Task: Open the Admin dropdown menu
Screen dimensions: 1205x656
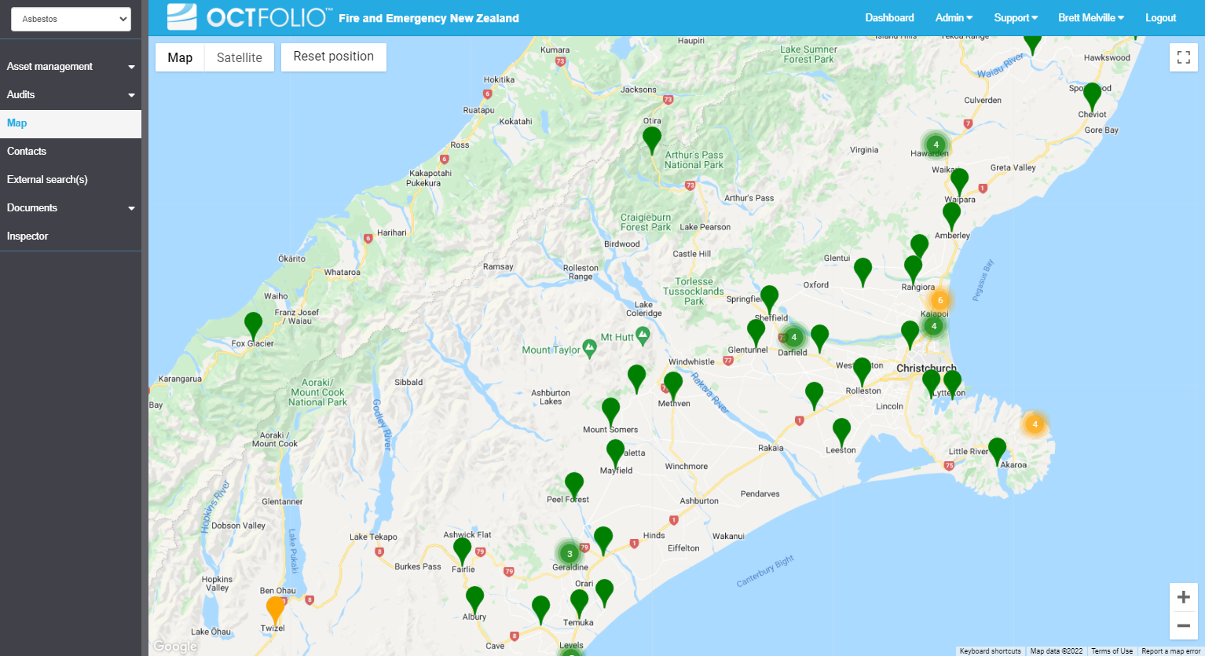Action: pyautogui.click(x=953, y=17)
